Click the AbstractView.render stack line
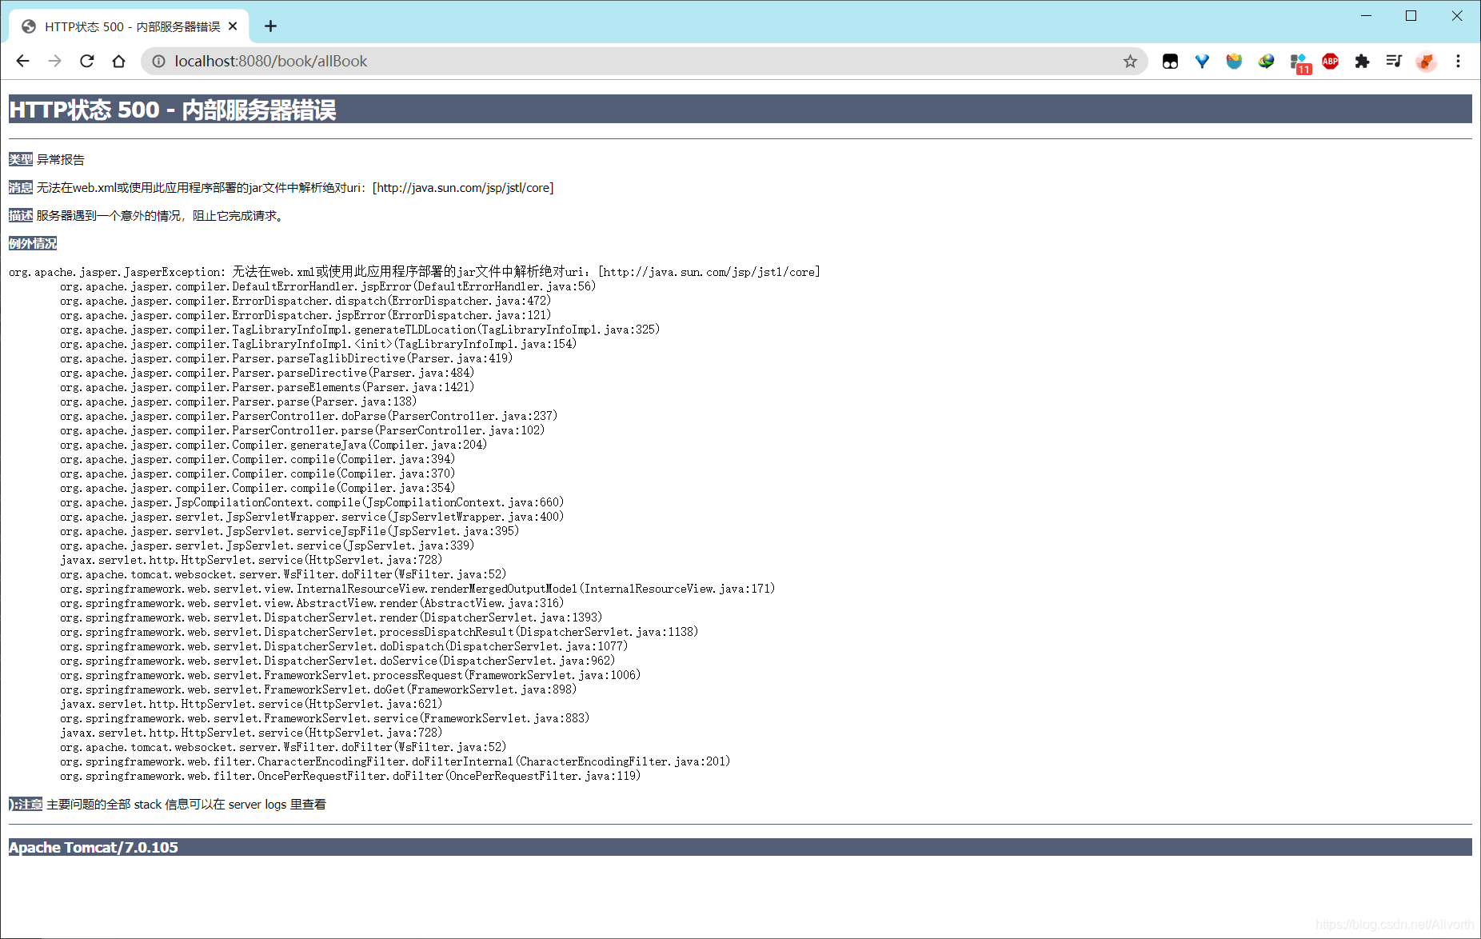 pos(312,603)
